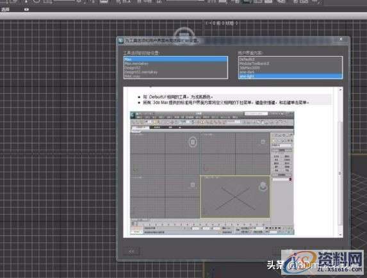Click the 3ds Max interface preview image
The image size is (367, 278).
click(x=212, y=173)
